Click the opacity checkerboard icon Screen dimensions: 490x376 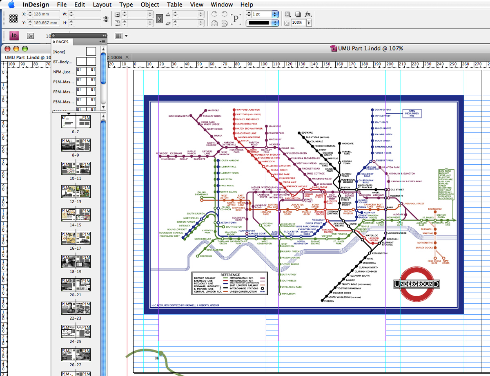coord(287,23)
